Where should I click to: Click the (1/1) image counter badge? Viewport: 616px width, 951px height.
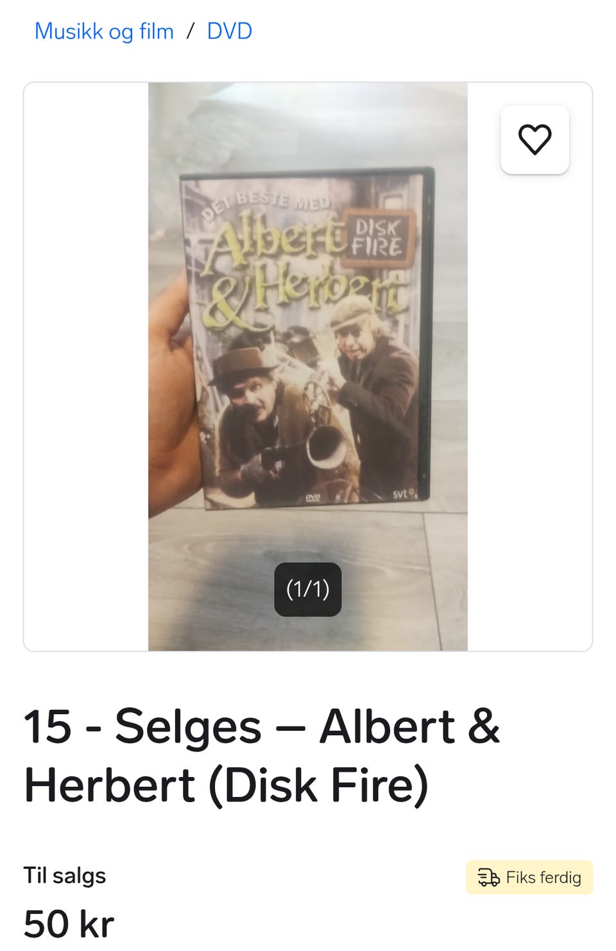(x=308, y=589)
